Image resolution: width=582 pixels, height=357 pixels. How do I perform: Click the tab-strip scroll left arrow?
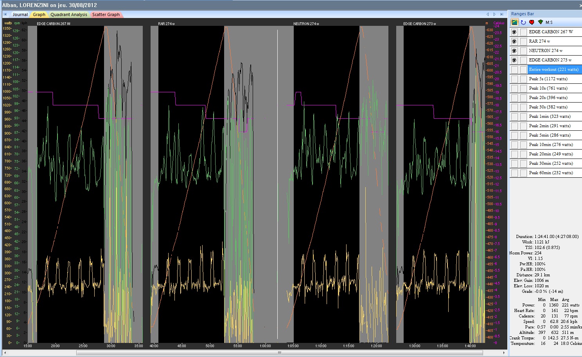[x=487, y=14]
